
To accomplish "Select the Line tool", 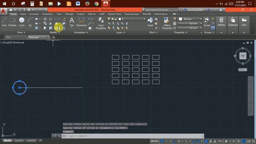I will pyautogui.click(x=4, y=22).
